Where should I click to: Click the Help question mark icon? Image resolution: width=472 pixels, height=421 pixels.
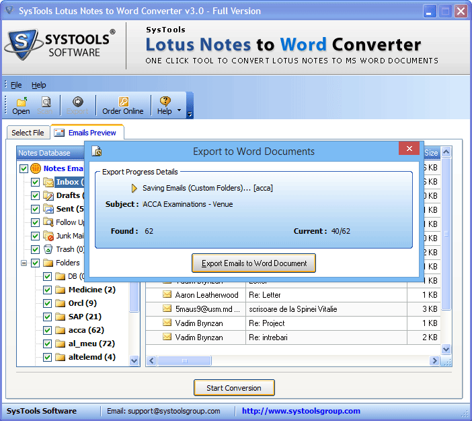click(x=165, y=102)
